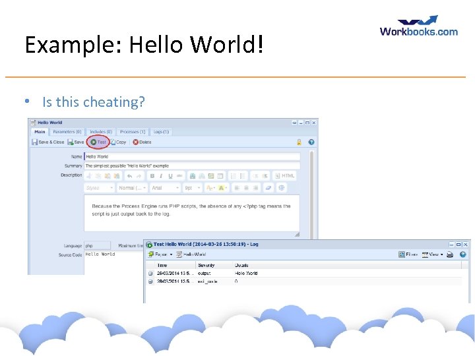Select the 'exit_code' severity cell
Screen dimensions: 475x356
[x=207, y=282]
